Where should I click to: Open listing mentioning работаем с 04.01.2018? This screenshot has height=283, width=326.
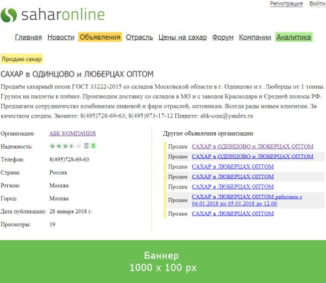click(247, 200)
